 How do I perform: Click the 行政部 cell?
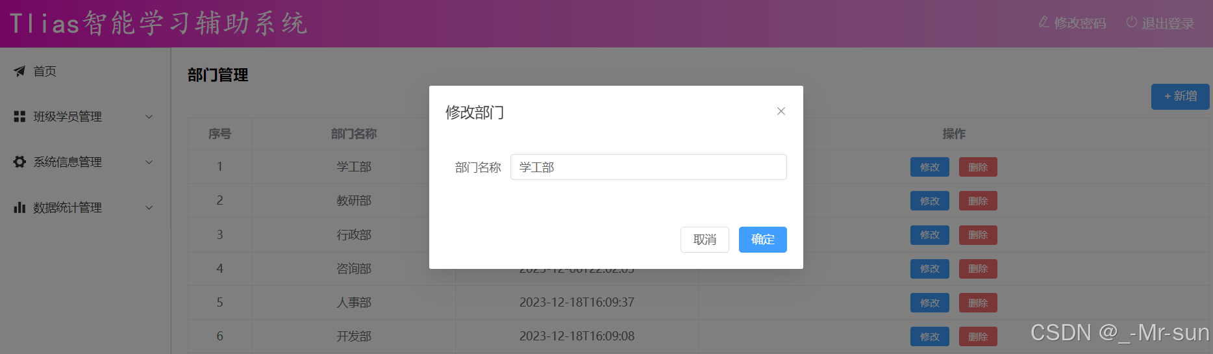pyautogui.click(x=354, y=234)
